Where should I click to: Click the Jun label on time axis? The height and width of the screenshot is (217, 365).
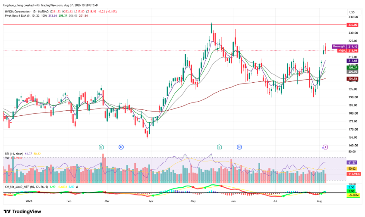click(x=233, y=201)
